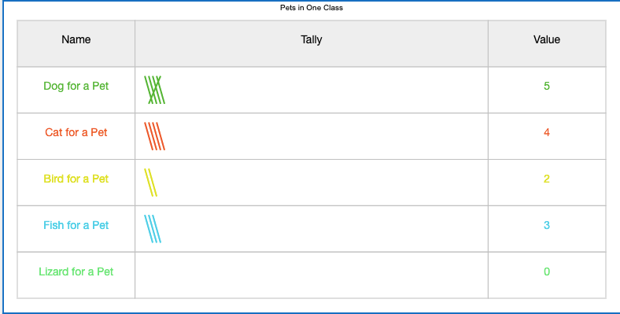
Task: Click the 'Pets in One Class' title
Action: (312, 8)
